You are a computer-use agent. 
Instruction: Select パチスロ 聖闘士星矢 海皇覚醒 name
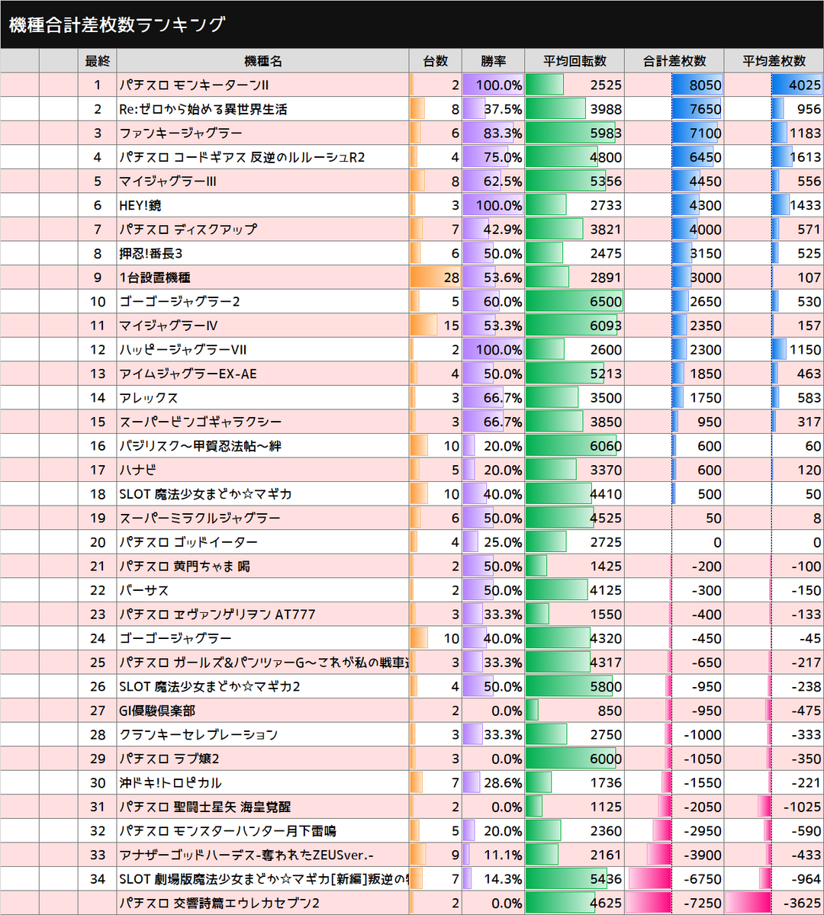[x=205, y=807]
